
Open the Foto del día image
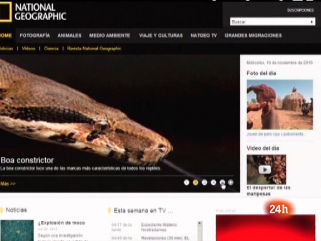pos(279,104)
